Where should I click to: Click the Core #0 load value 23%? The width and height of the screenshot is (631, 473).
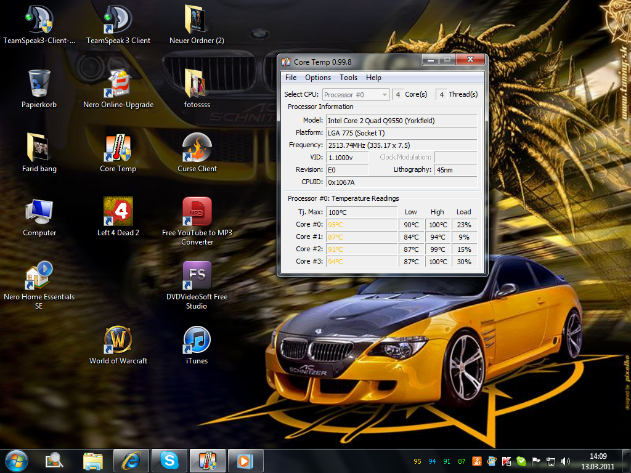tap(464, 225)
